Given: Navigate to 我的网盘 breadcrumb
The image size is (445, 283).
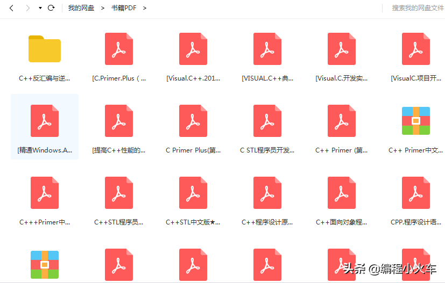Looking at the screenshot, I should (81, 8).
